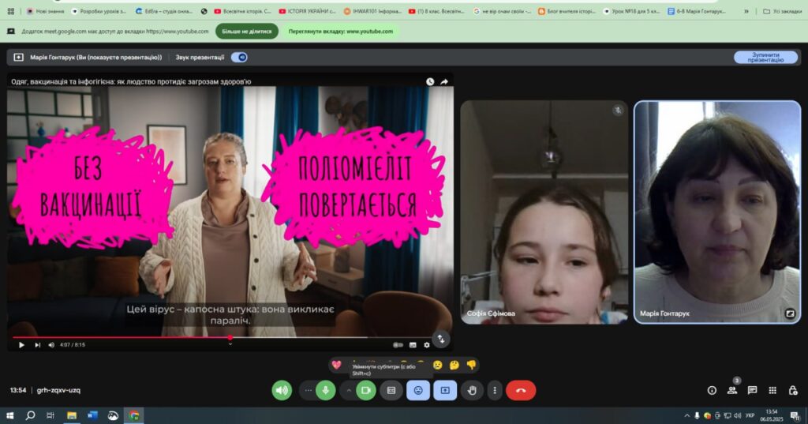This screenshot has height=424, width=808.
Task: Click Більше не ділитися button
Action: pyautogui.click(x=247, y=32)
